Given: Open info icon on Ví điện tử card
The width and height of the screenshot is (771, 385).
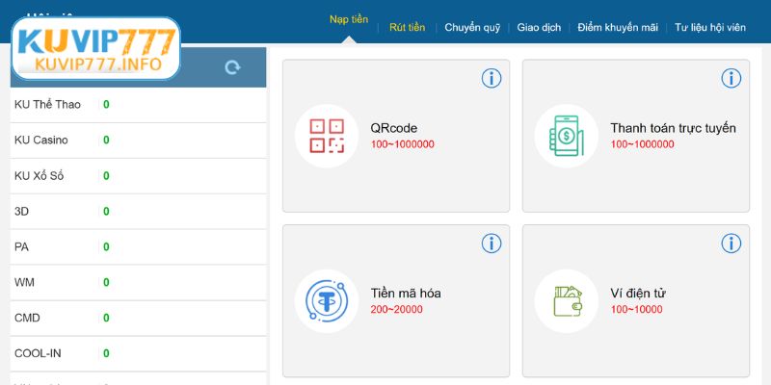Looking at the screenshot, I should click(x=731, y=244).
